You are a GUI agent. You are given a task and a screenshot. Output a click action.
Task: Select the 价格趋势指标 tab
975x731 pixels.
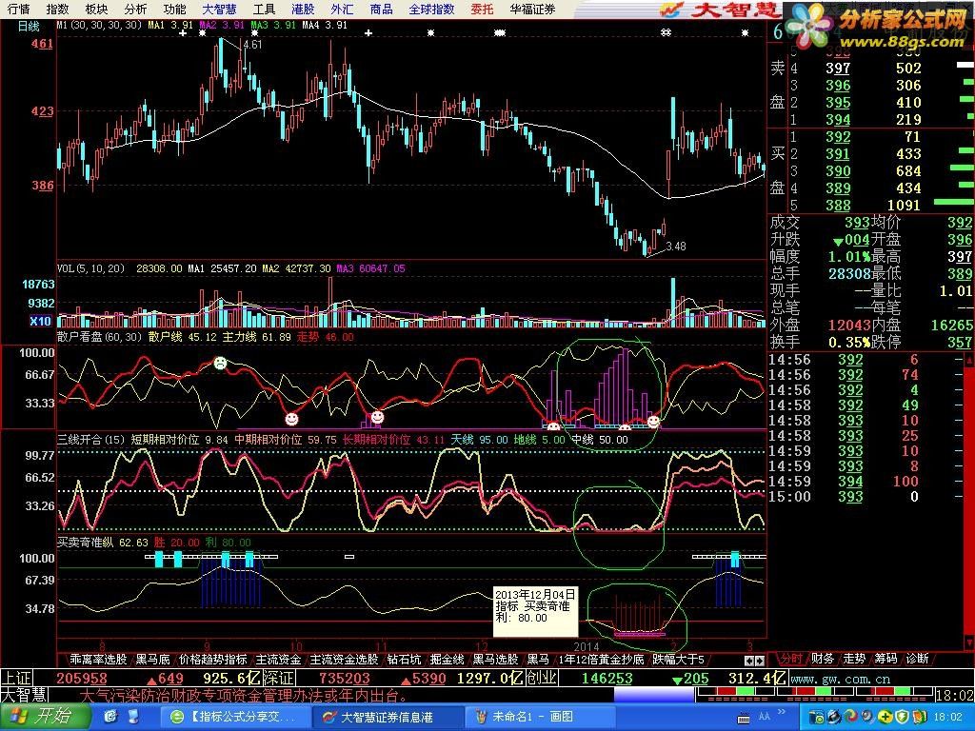(x=212, y=659)
